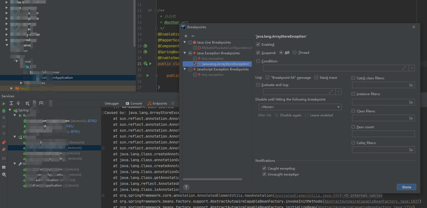Click Pass count input field
This screenshot has height=208, width=427.
tap(383, 134)
